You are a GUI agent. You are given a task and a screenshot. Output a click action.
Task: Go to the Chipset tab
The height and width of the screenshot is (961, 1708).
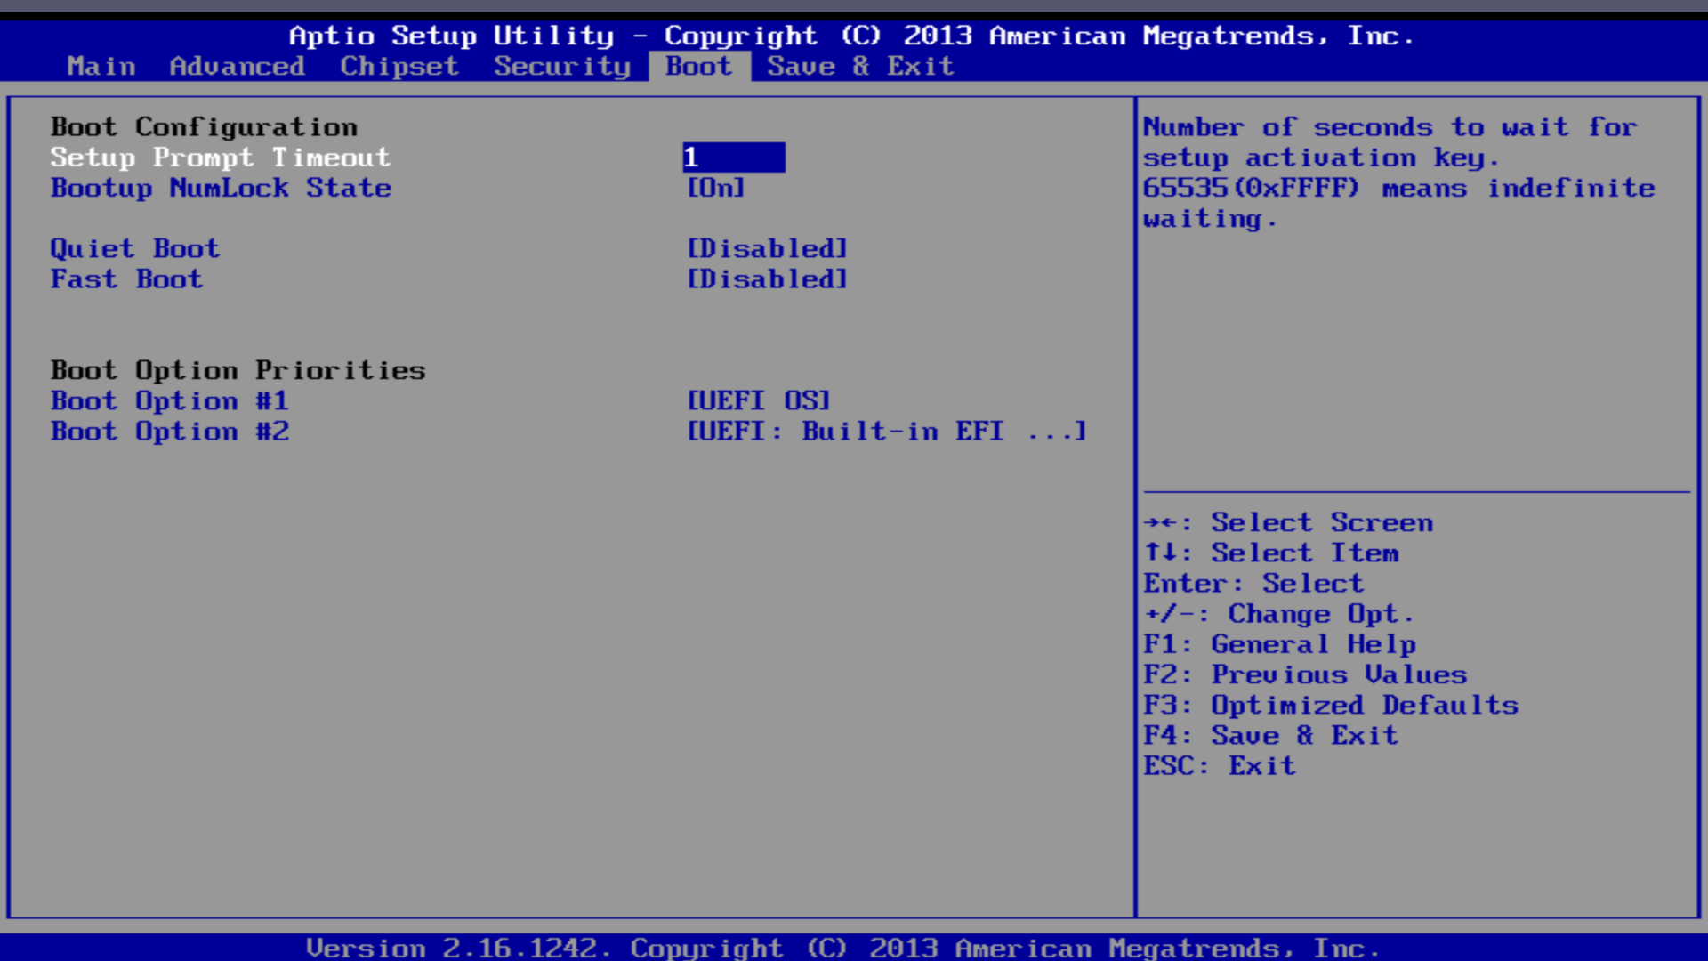399,67
